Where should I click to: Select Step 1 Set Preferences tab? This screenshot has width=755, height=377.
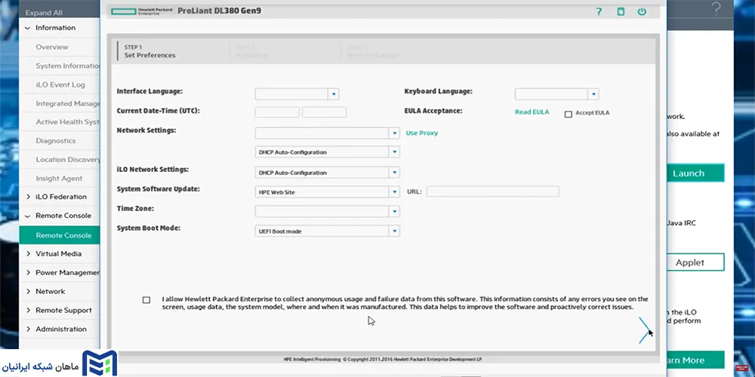pos(149,51)
